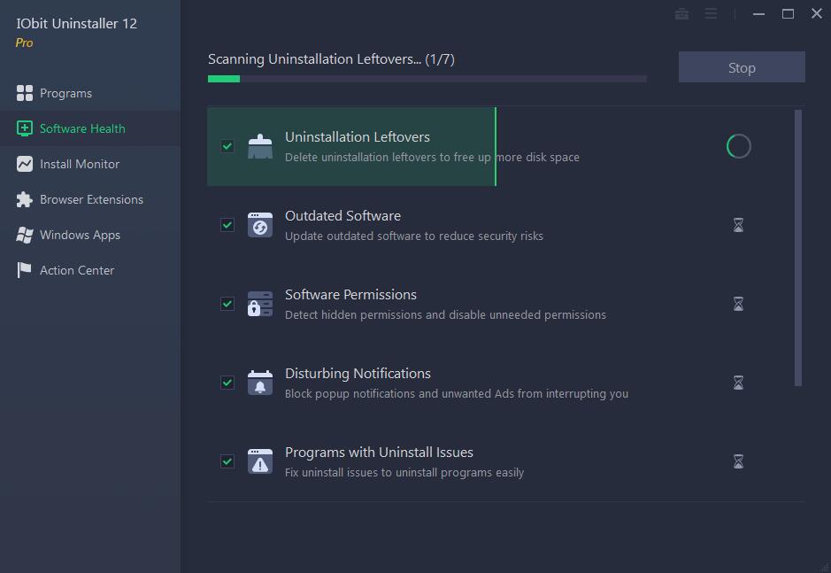
Task: Select the Programs with Uninstall Issues title
Action: [x=379, y=452]
